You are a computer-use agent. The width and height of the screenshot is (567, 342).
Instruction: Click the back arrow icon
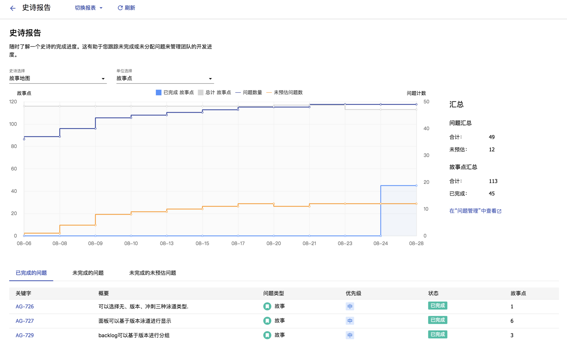(13, 8)
